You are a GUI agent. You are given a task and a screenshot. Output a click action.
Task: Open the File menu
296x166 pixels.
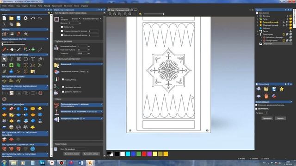coord(4,6)
